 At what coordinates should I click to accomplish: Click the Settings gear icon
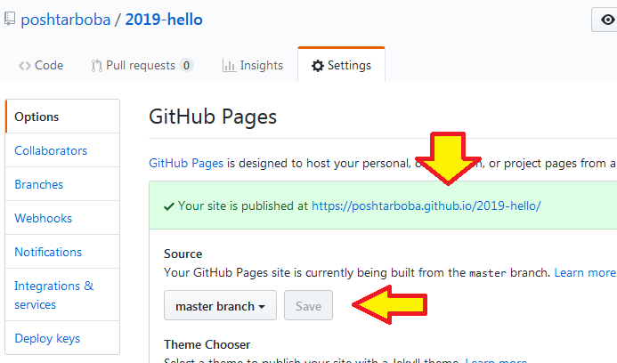click(x=318, y=66)
